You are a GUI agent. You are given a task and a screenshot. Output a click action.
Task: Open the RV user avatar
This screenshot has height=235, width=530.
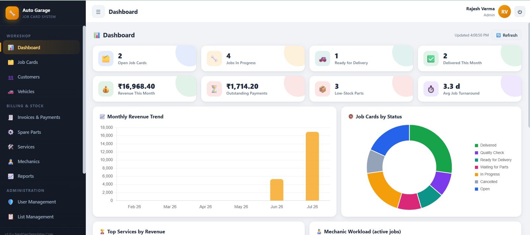(504, 12)
